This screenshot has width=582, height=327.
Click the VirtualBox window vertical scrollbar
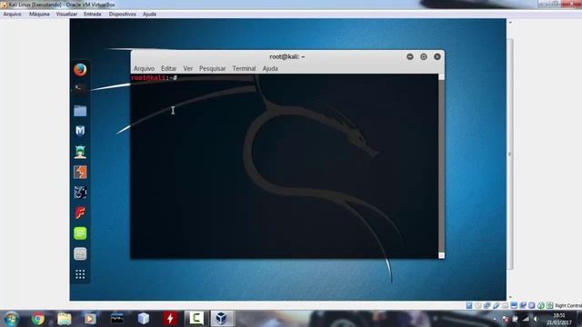(x=510, y=154)
